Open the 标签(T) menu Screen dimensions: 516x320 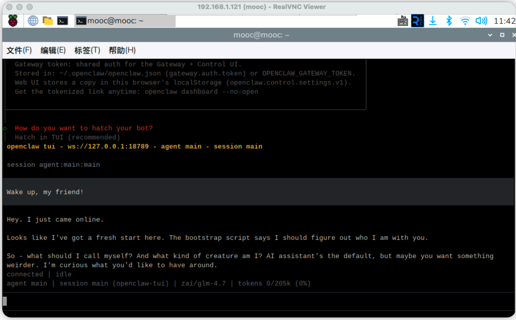(87, 50)
